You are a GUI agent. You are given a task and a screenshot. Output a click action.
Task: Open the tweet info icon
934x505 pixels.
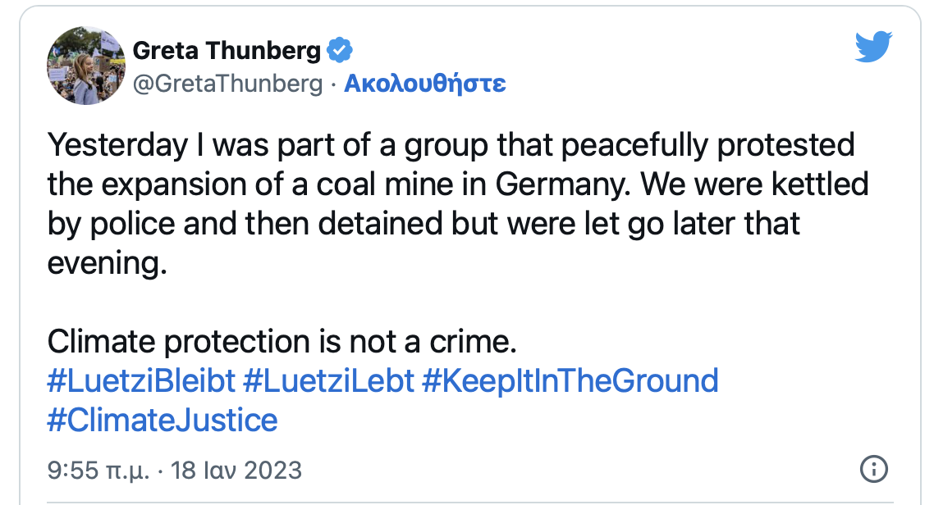(x=873, y=470)
